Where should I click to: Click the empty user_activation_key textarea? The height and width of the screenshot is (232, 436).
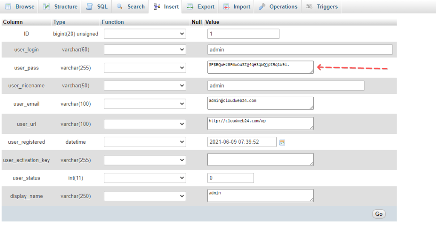[x=261, y=159]
